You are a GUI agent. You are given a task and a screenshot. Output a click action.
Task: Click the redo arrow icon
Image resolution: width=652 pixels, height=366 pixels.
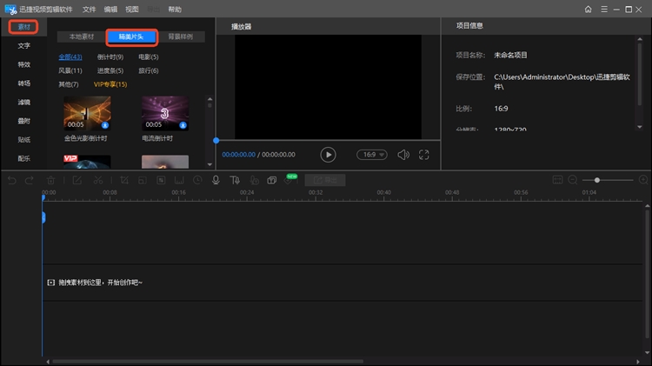tap(30, 180)
